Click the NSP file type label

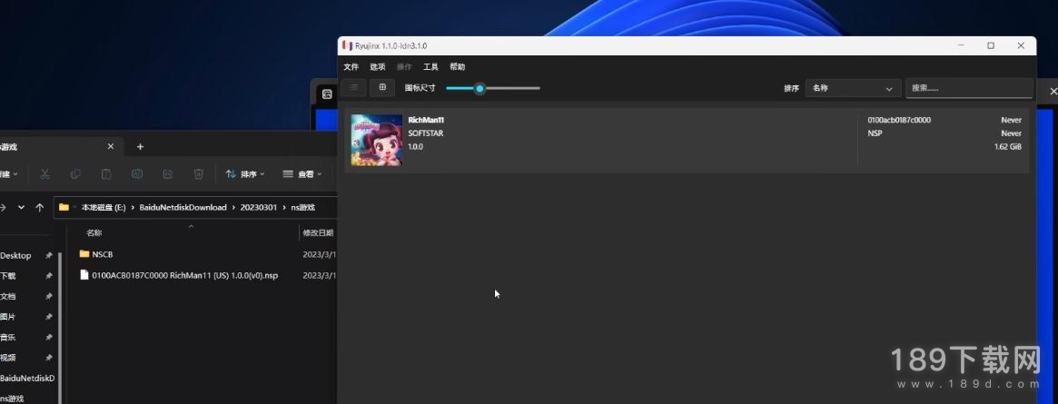[x=875, y=133]
